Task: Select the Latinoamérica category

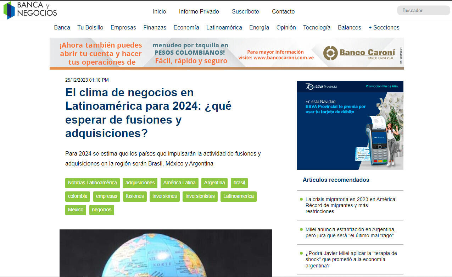Action: pyautogui.click(x=224, y=27)
